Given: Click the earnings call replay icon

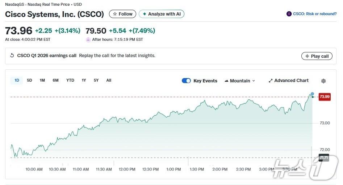Looking at the screenshot, I should click(x=13, y=56).
